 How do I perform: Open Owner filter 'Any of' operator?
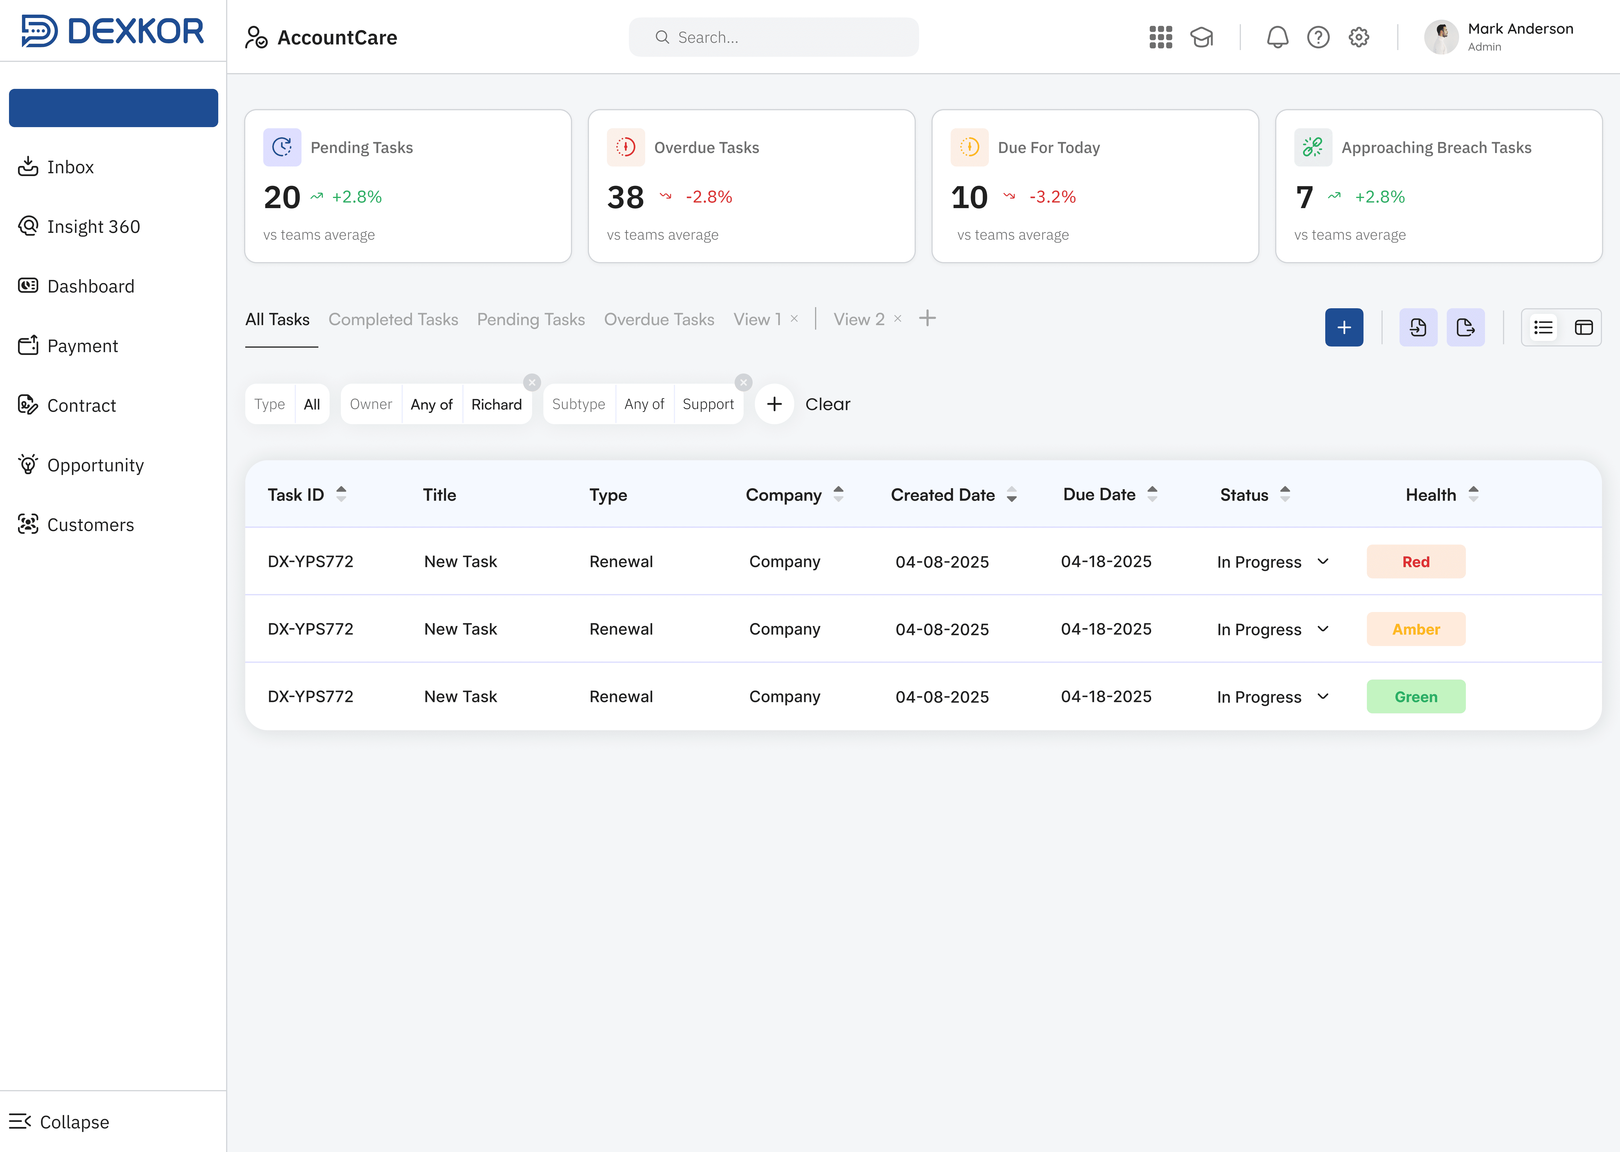pyautogui.click(x=432, y=404)
